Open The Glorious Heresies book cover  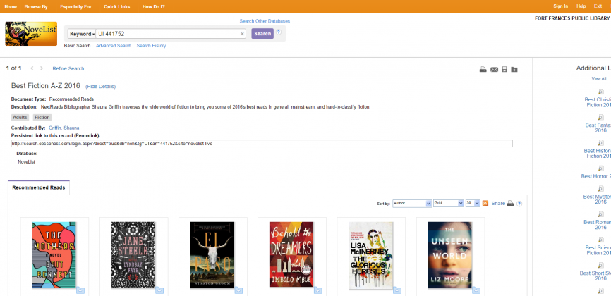coord(370,256)
